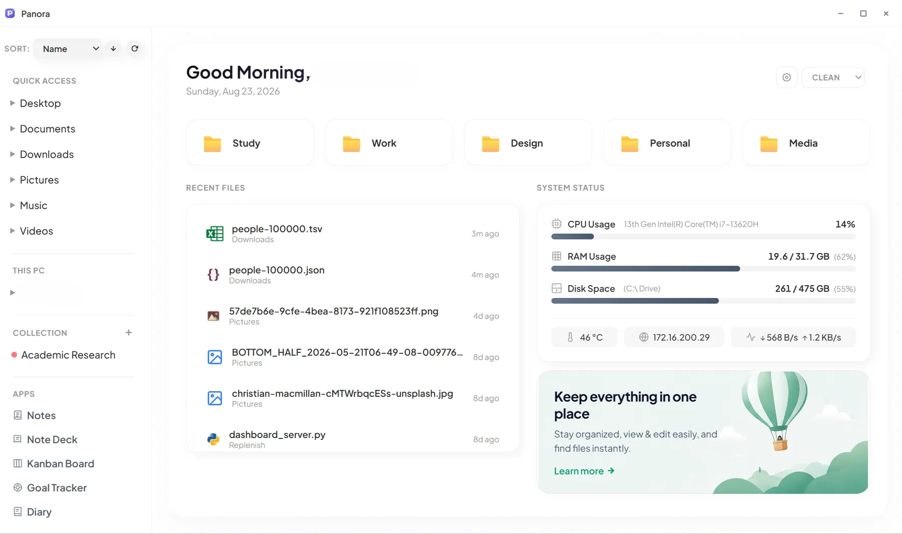The image size is (902, 534).
Task: Open the Diary app
Action: (x=33, y=511)
